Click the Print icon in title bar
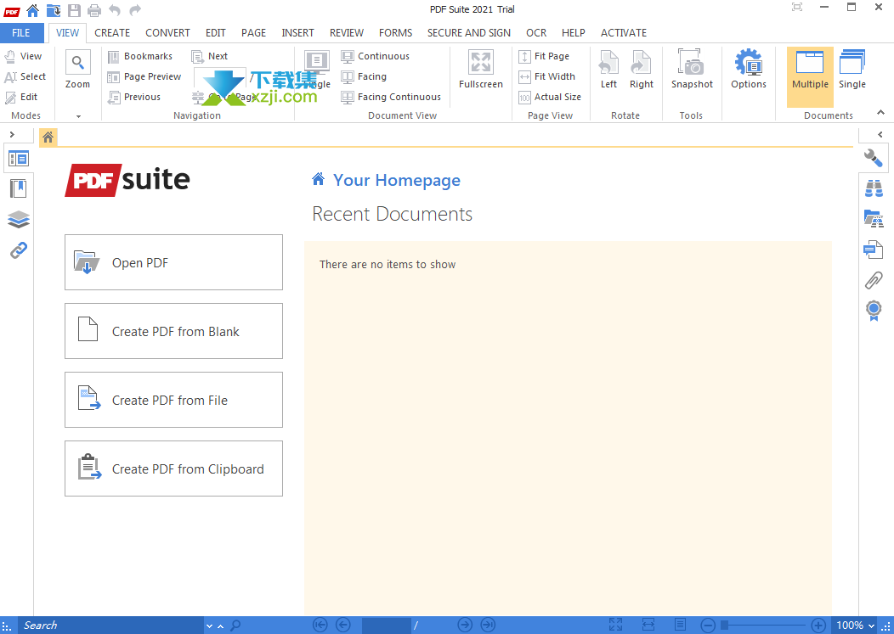The image size is (894, 634). [94, 9]
